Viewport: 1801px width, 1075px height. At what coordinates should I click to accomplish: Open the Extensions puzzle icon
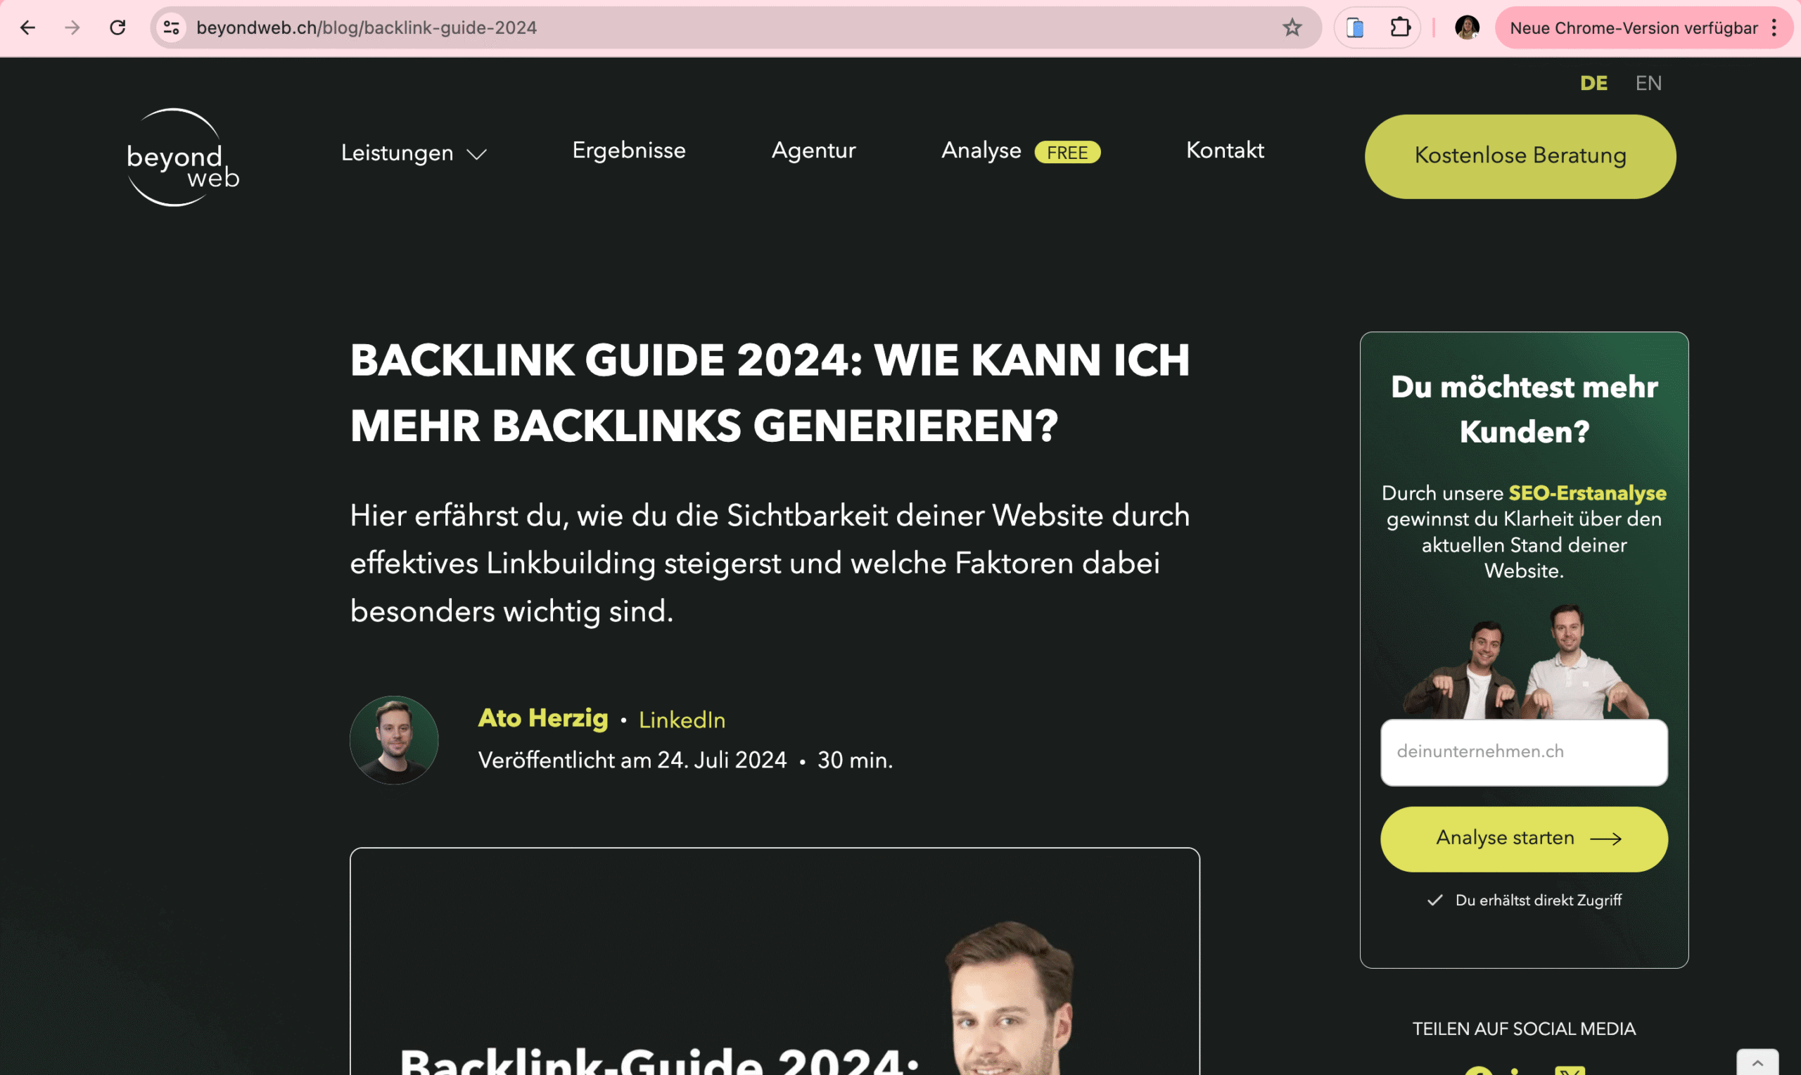tap(1400, 27)
